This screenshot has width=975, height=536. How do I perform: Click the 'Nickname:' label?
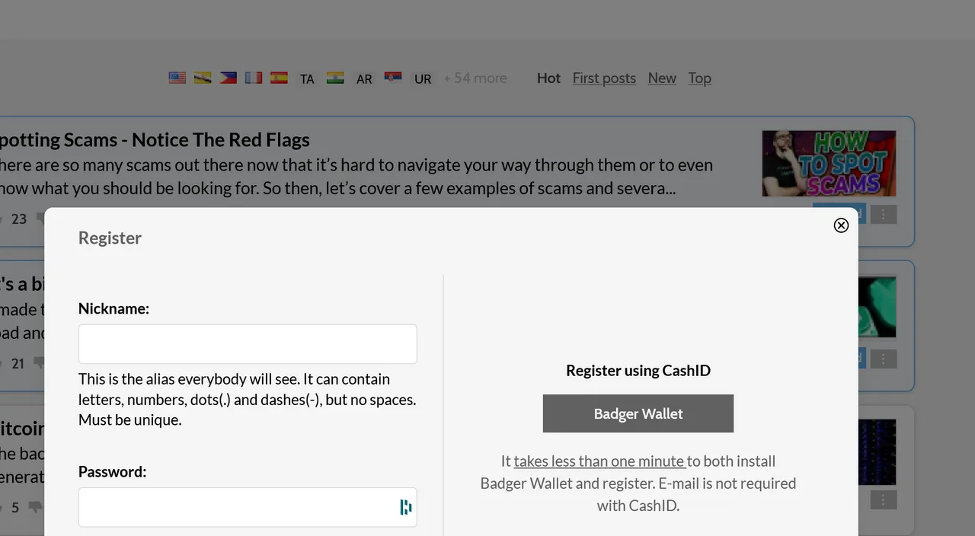[x=113, y=308]
